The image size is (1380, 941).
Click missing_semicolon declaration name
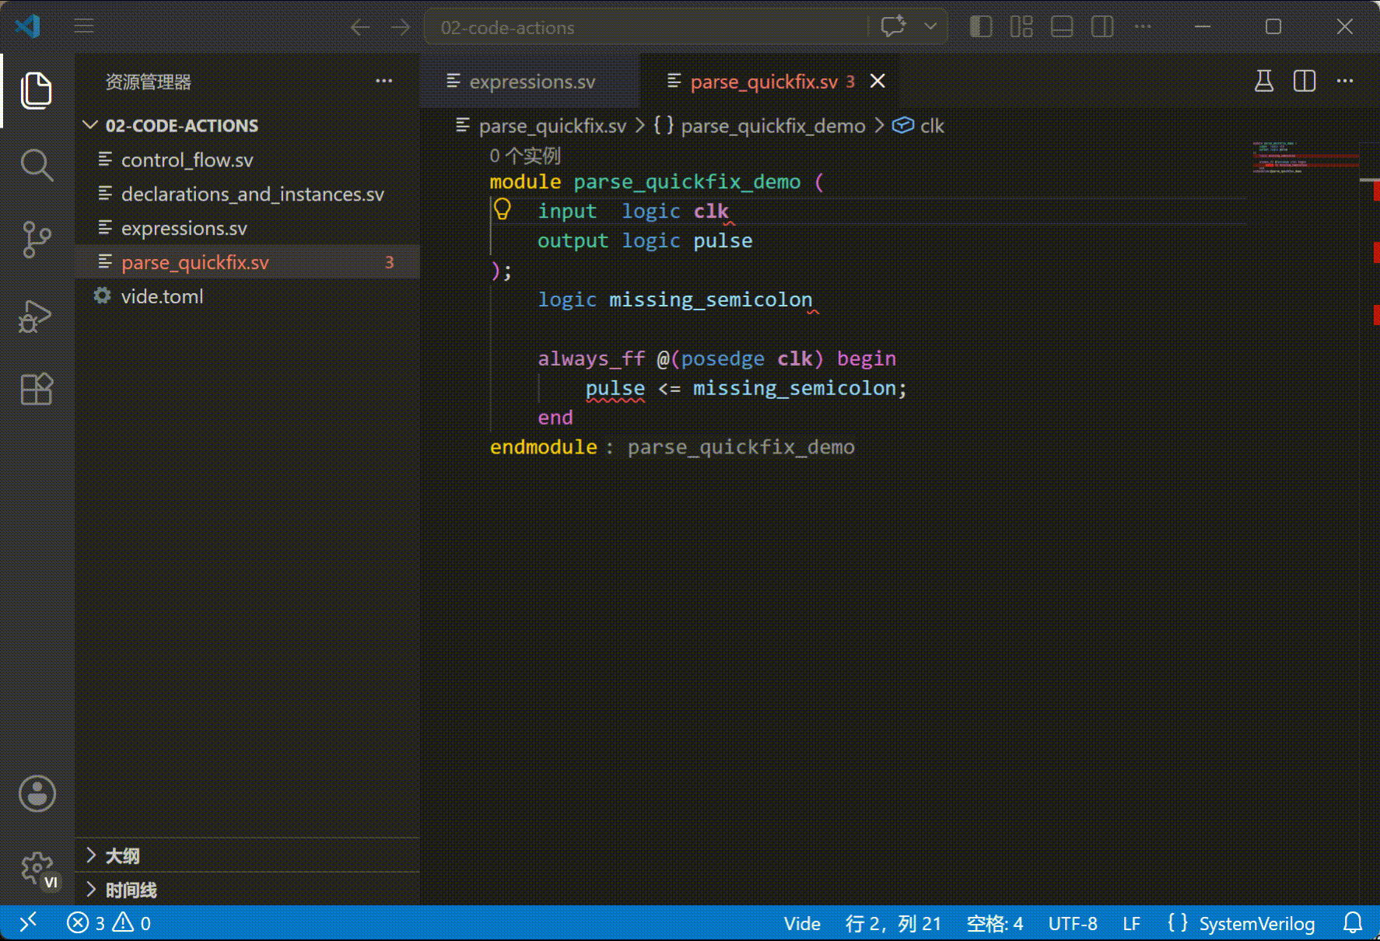(710, 299)
